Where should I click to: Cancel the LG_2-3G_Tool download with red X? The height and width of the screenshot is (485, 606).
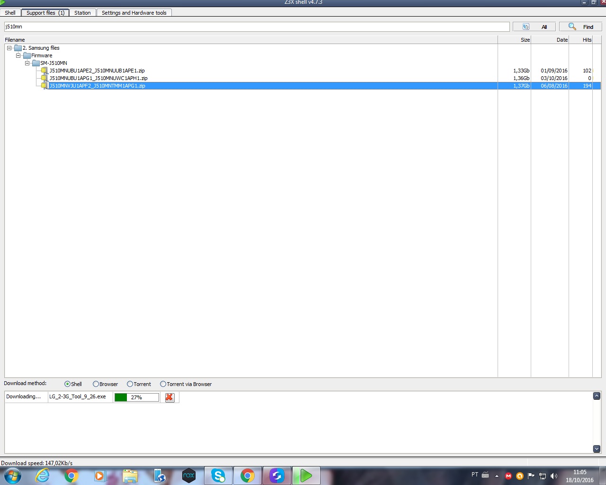169,397
